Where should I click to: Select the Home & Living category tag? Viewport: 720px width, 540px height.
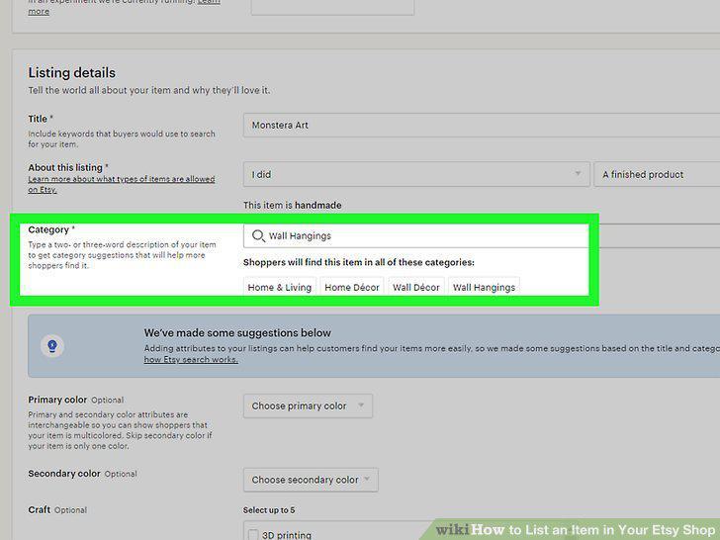point(280,287)
